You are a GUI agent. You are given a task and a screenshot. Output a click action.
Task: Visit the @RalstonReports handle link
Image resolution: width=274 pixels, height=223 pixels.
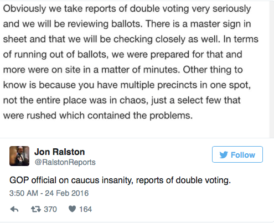65,162
